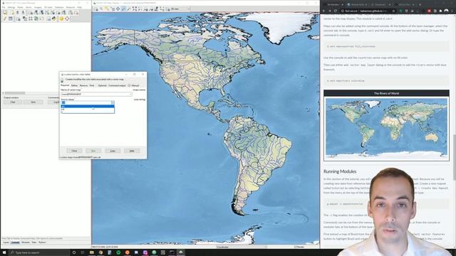Click yellow GUI settings icon
Image resolution: width=456 pixels, height=256 pixels.
tap(61, 18)
